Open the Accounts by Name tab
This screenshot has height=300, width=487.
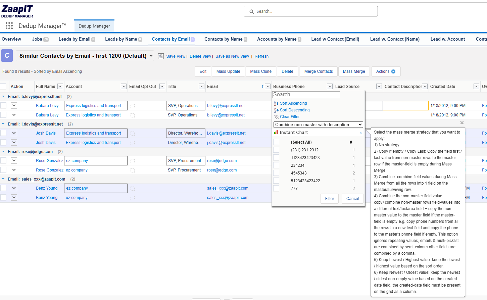(279, 39)
